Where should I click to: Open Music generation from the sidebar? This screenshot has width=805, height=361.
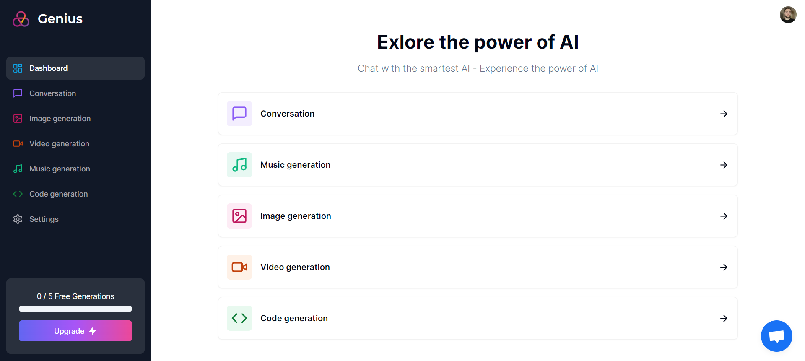tap(60, 169)
